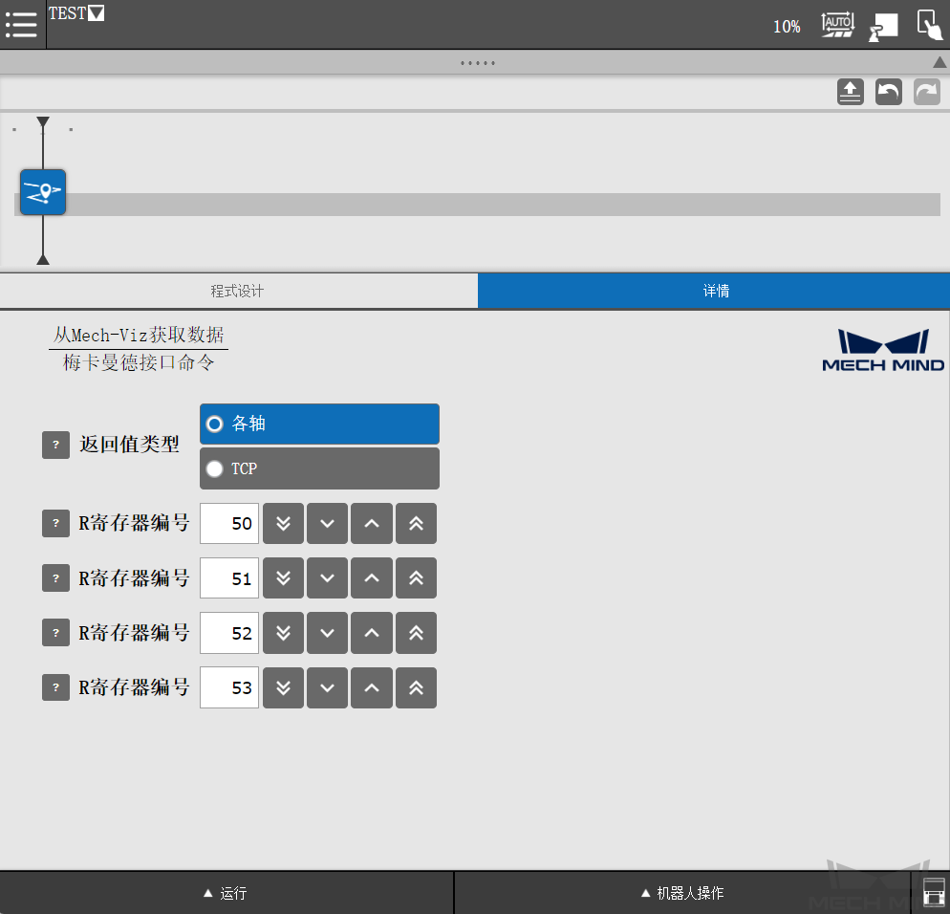
Task: Click the AUTO mode icon in the status bar
Action: coord(837,25)
